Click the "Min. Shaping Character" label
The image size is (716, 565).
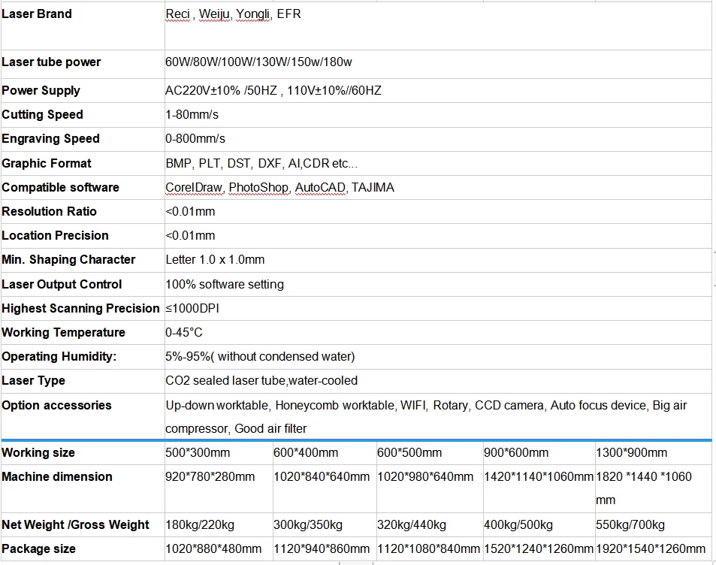tap(68, 260)
